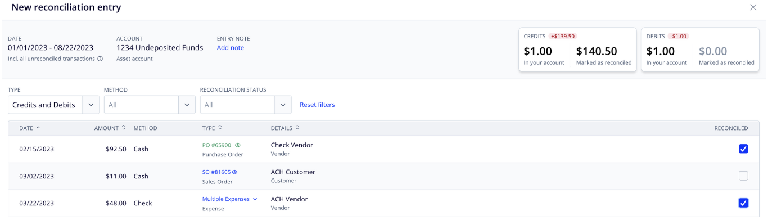Click the Reconciled column header

point(731,128)
